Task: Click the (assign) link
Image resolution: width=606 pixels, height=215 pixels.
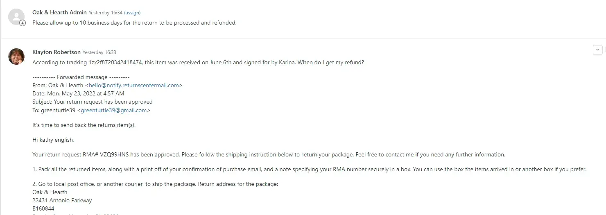Action: pyautogui.click(x=132, y=13)
